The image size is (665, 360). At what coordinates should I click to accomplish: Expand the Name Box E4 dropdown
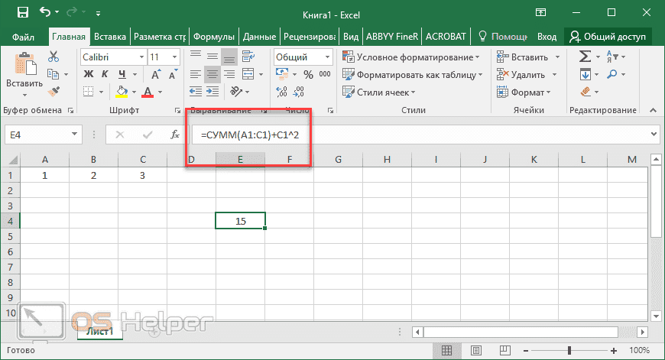pyautogui.click(x=74, y=135)
